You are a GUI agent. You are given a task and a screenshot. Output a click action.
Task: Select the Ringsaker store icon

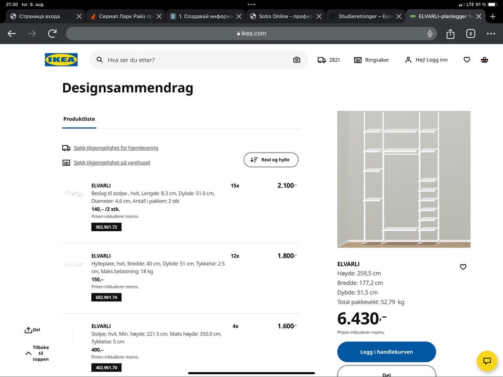(358, 60)
